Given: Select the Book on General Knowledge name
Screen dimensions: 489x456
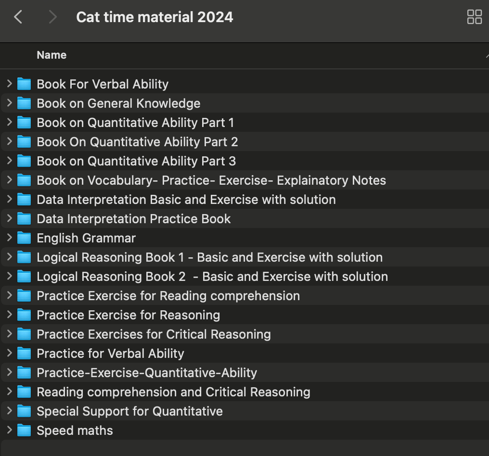Looking at the screenshot, I should point(118,103).
